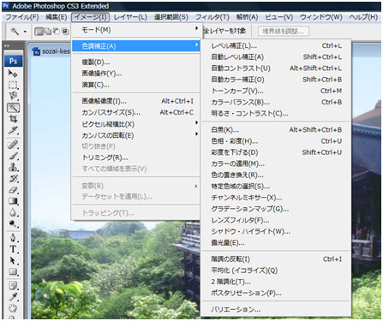383x321 pixels.
Task: Click the intersect selection mode icon
Action: (66, 31)
